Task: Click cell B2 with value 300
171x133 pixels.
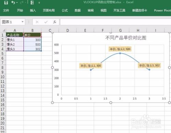Action: pyautogui.click(x=32, y=40)
